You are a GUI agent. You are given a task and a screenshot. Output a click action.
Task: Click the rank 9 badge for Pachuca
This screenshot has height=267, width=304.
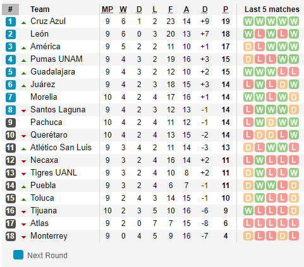pyautogui.click(x=10, y=122)
